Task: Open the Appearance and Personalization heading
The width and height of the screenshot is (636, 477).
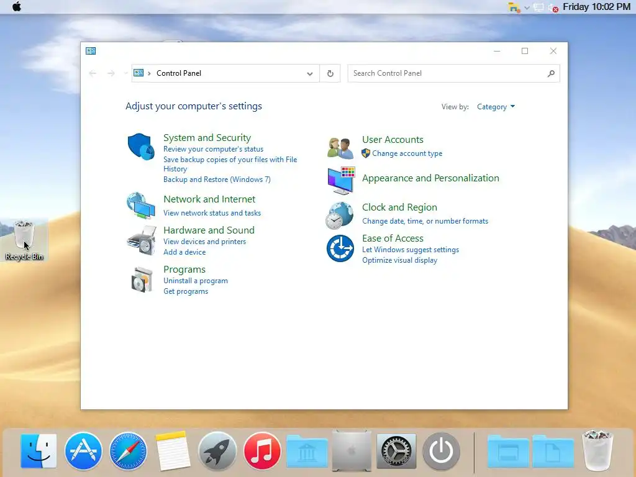Action: [431, 178]
